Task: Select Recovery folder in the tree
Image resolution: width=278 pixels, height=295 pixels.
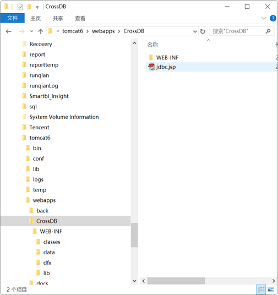Action: click(41, 44)
